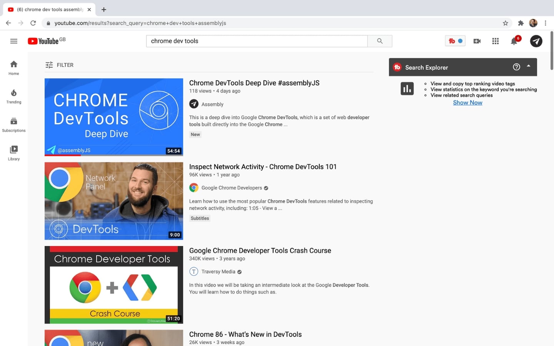Click the Search Explorer bar chart icon
Image resolution: width=554 pixels, height=346 pixels.
(x=407, y=89)
